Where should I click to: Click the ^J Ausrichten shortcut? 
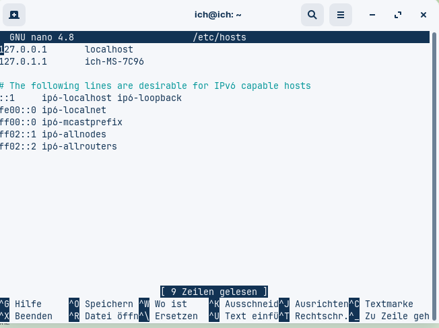tap(314, 304)
